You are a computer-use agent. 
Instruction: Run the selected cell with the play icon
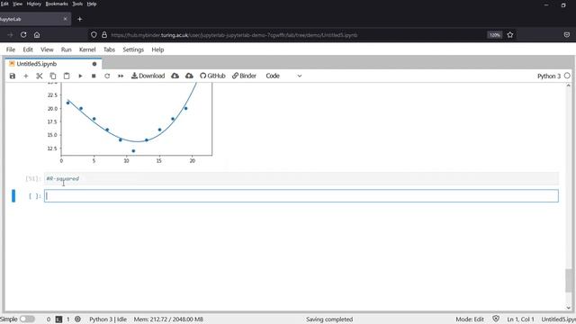coord(80,76)
